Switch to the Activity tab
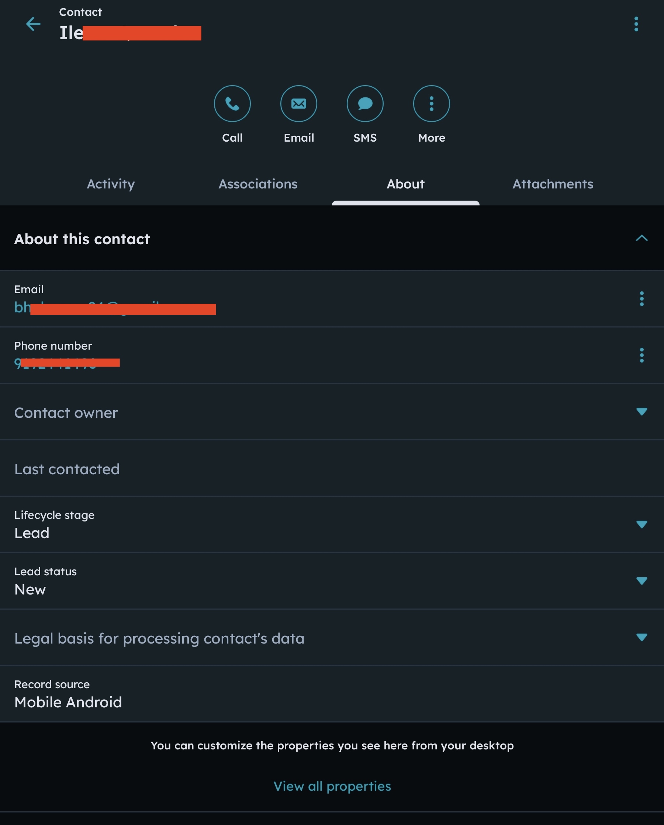The width and height of the screenshot is (664, 825). pyautogui.click(x=111, y=184)
